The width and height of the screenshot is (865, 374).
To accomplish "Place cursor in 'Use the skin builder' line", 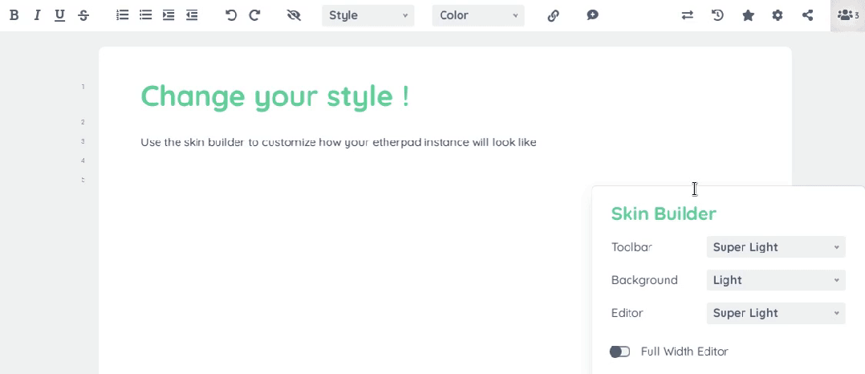I will [338, 142].
